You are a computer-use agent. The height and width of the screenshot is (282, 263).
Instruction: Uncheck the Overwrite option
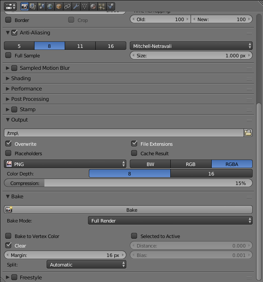[x=8, y=144]
